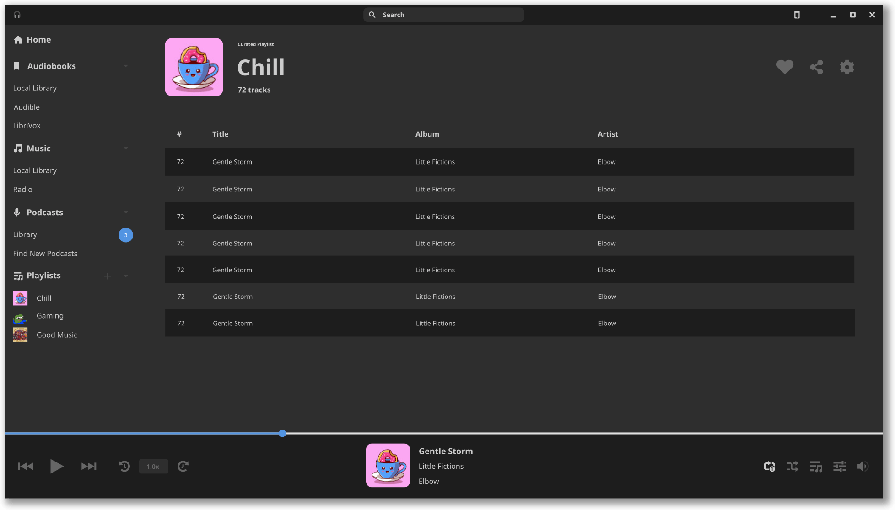Like the Chill playlist with heart icon
The image size is (895, 510).
[x=785, y=67]
